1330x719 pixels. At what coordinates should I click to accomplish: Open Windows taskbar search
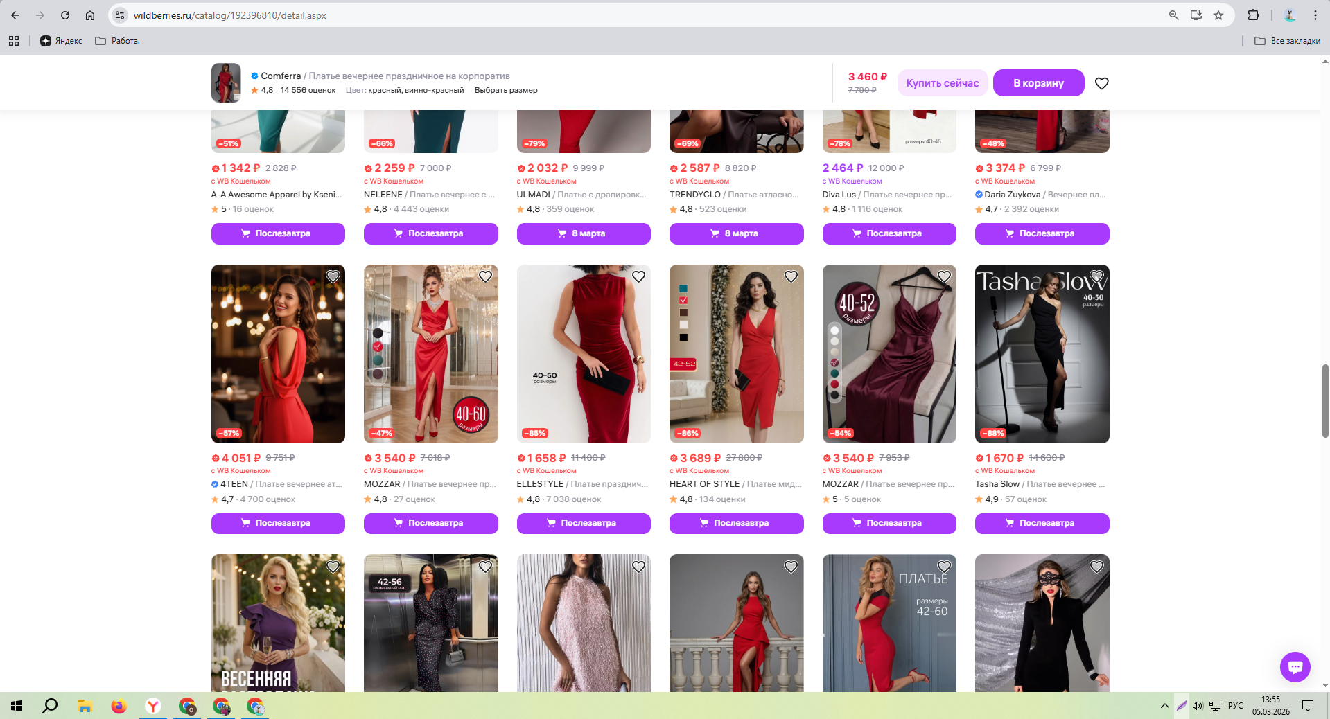click(50, 706)
